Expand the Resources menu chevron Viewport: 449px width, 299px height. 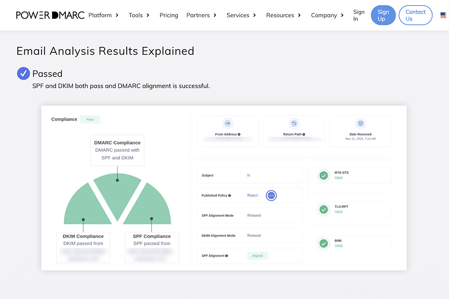click(x=299, y=15)
